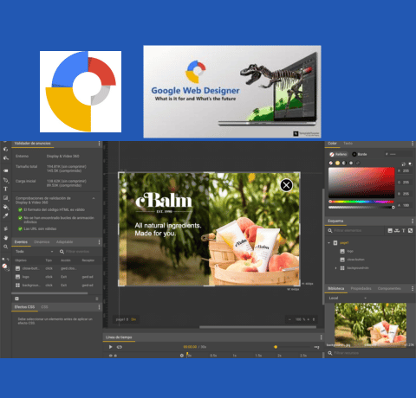Swap fill and border colors icon
The width and height of the screenshot is (416, 398).
[x=404, y=164]
